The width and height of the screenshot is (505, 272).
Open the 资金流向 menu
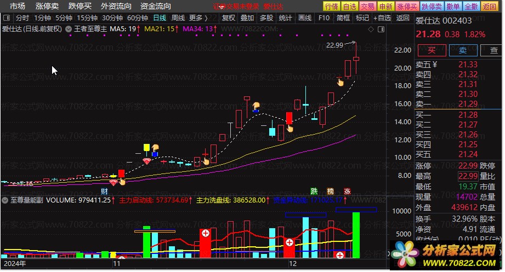156,6
